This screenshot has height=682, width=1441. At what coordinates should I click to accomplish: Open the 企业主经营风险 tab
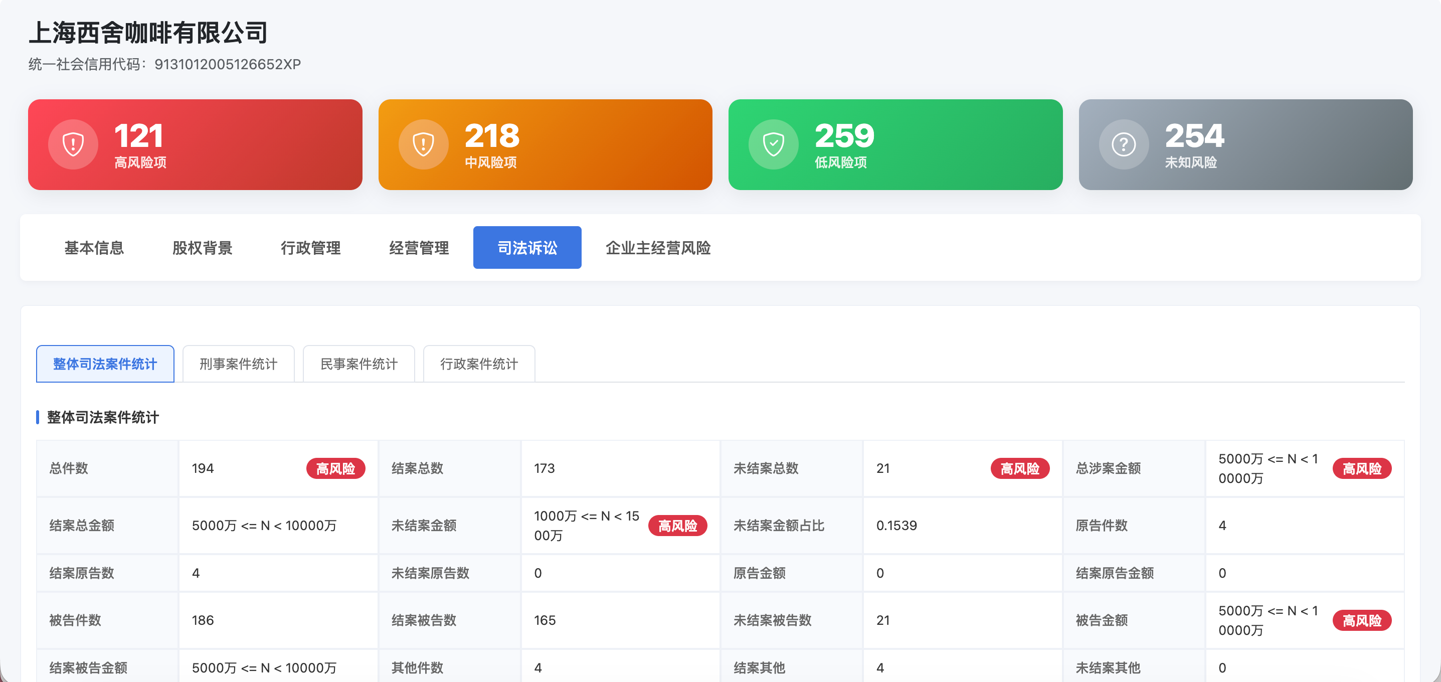point(658,247)
